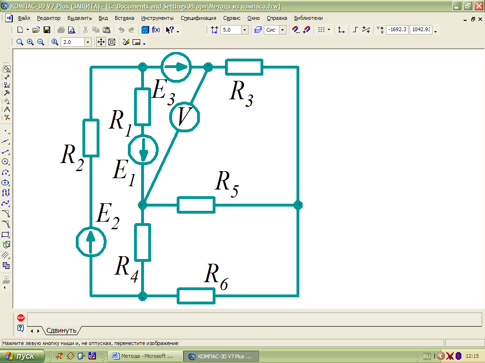Open the layer 'Сис' dropdown list
The height and width of the screenshot is (363, 485).
click(x=283, y=30)
